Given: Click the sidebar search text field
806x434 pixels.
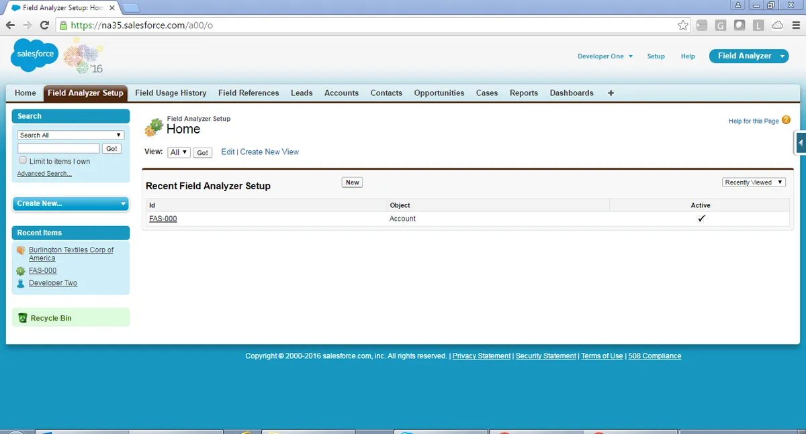Looking at the screenshot, I should 58,148.
